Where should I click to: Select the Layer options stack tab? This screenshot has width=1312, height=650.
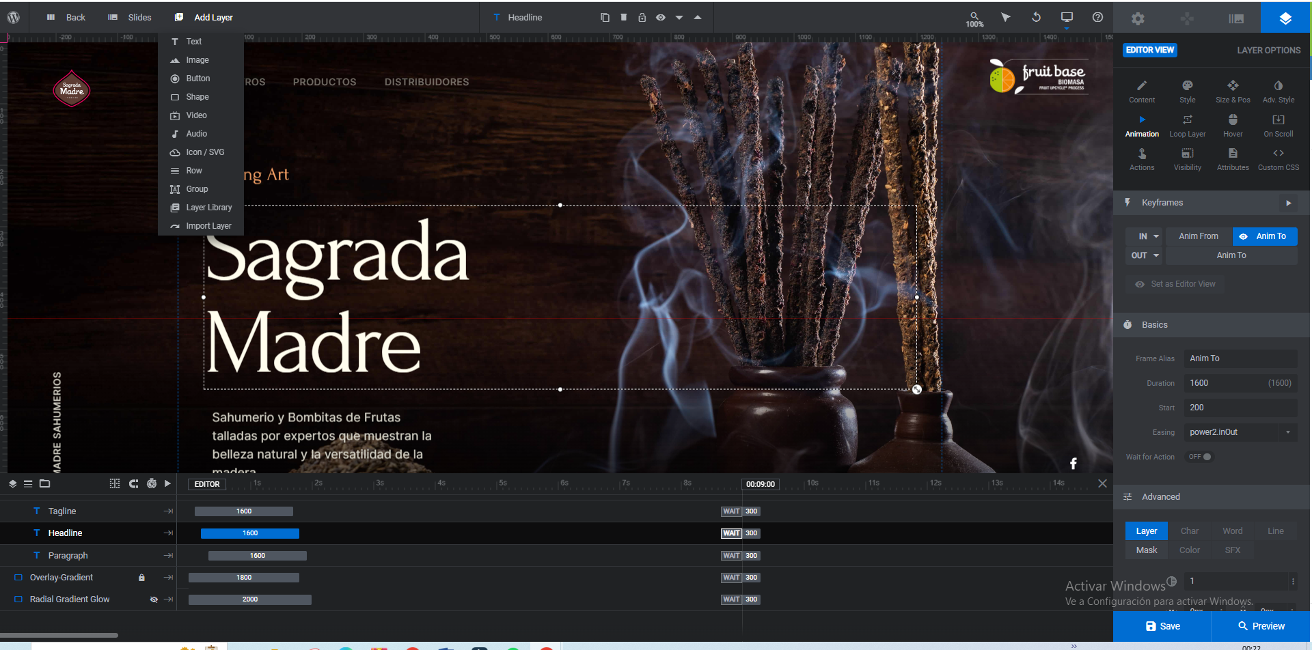[1285, 18]
